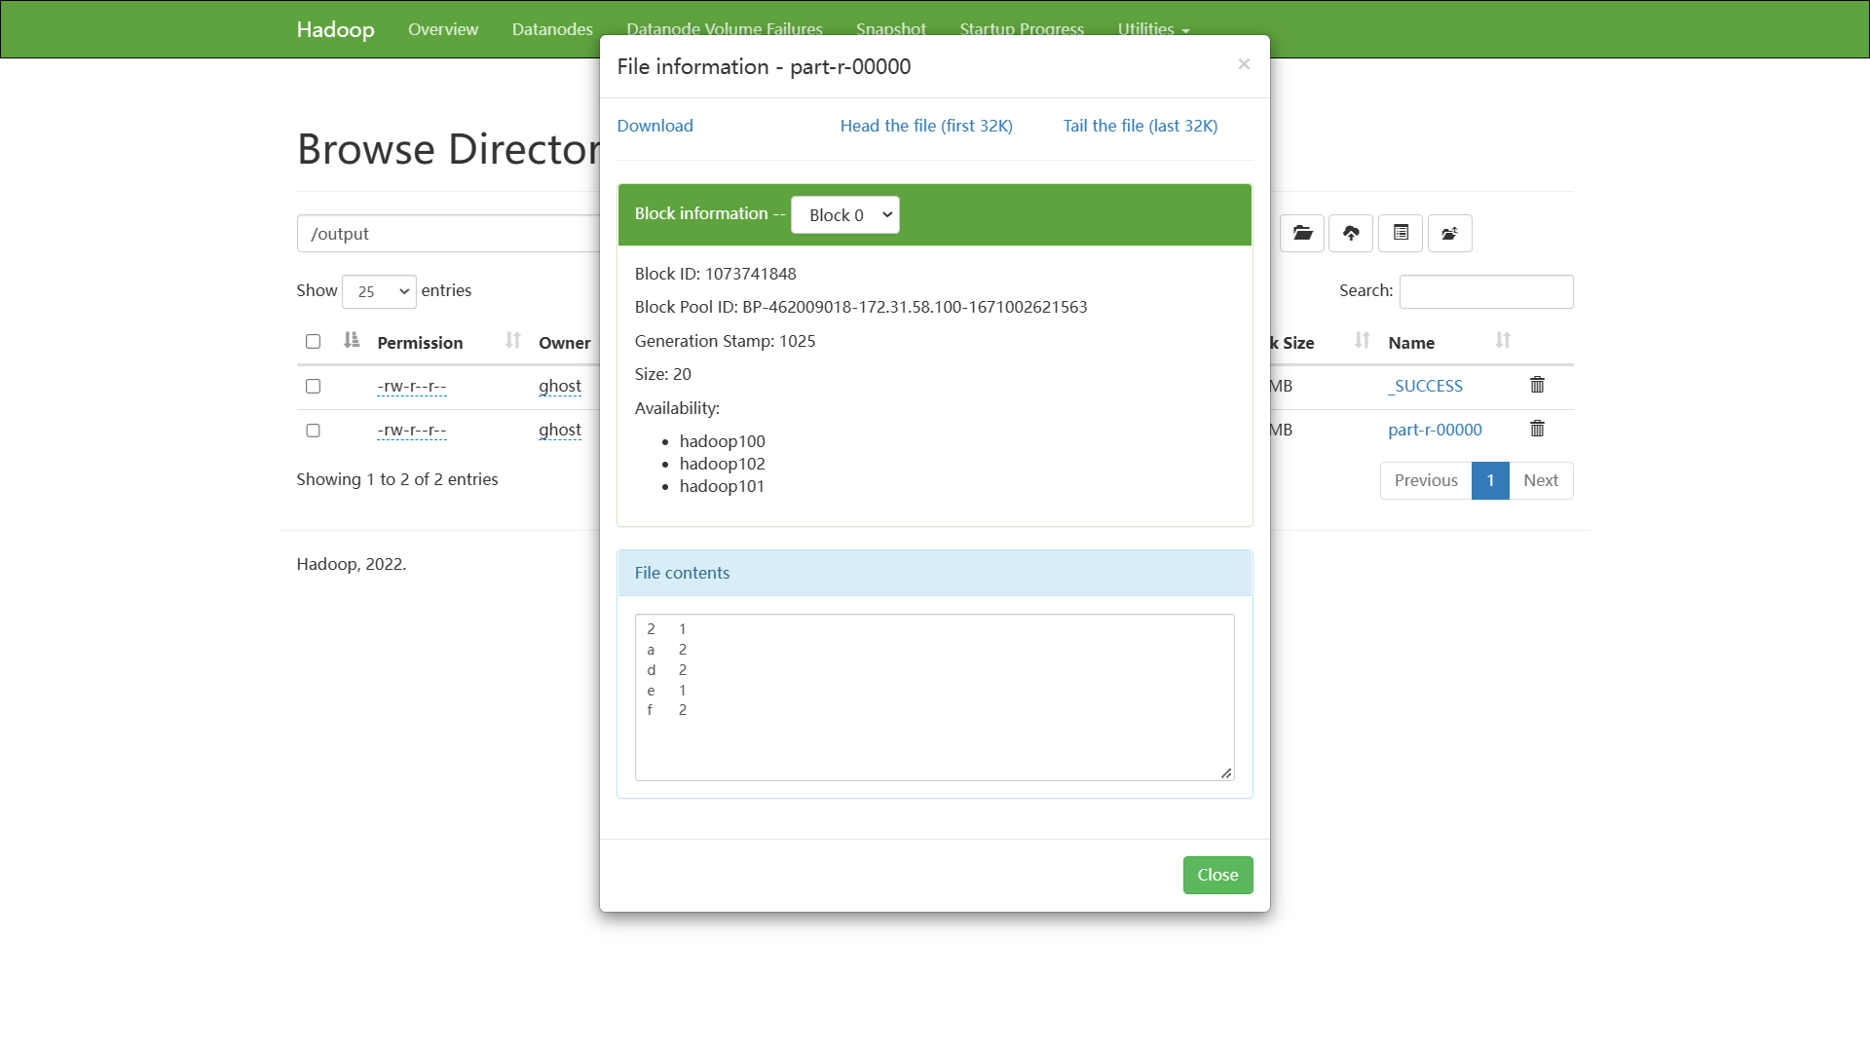1870x1052 pixels.
Task: Open the Block 0 dropdown
Action: (x=845, y=215)
